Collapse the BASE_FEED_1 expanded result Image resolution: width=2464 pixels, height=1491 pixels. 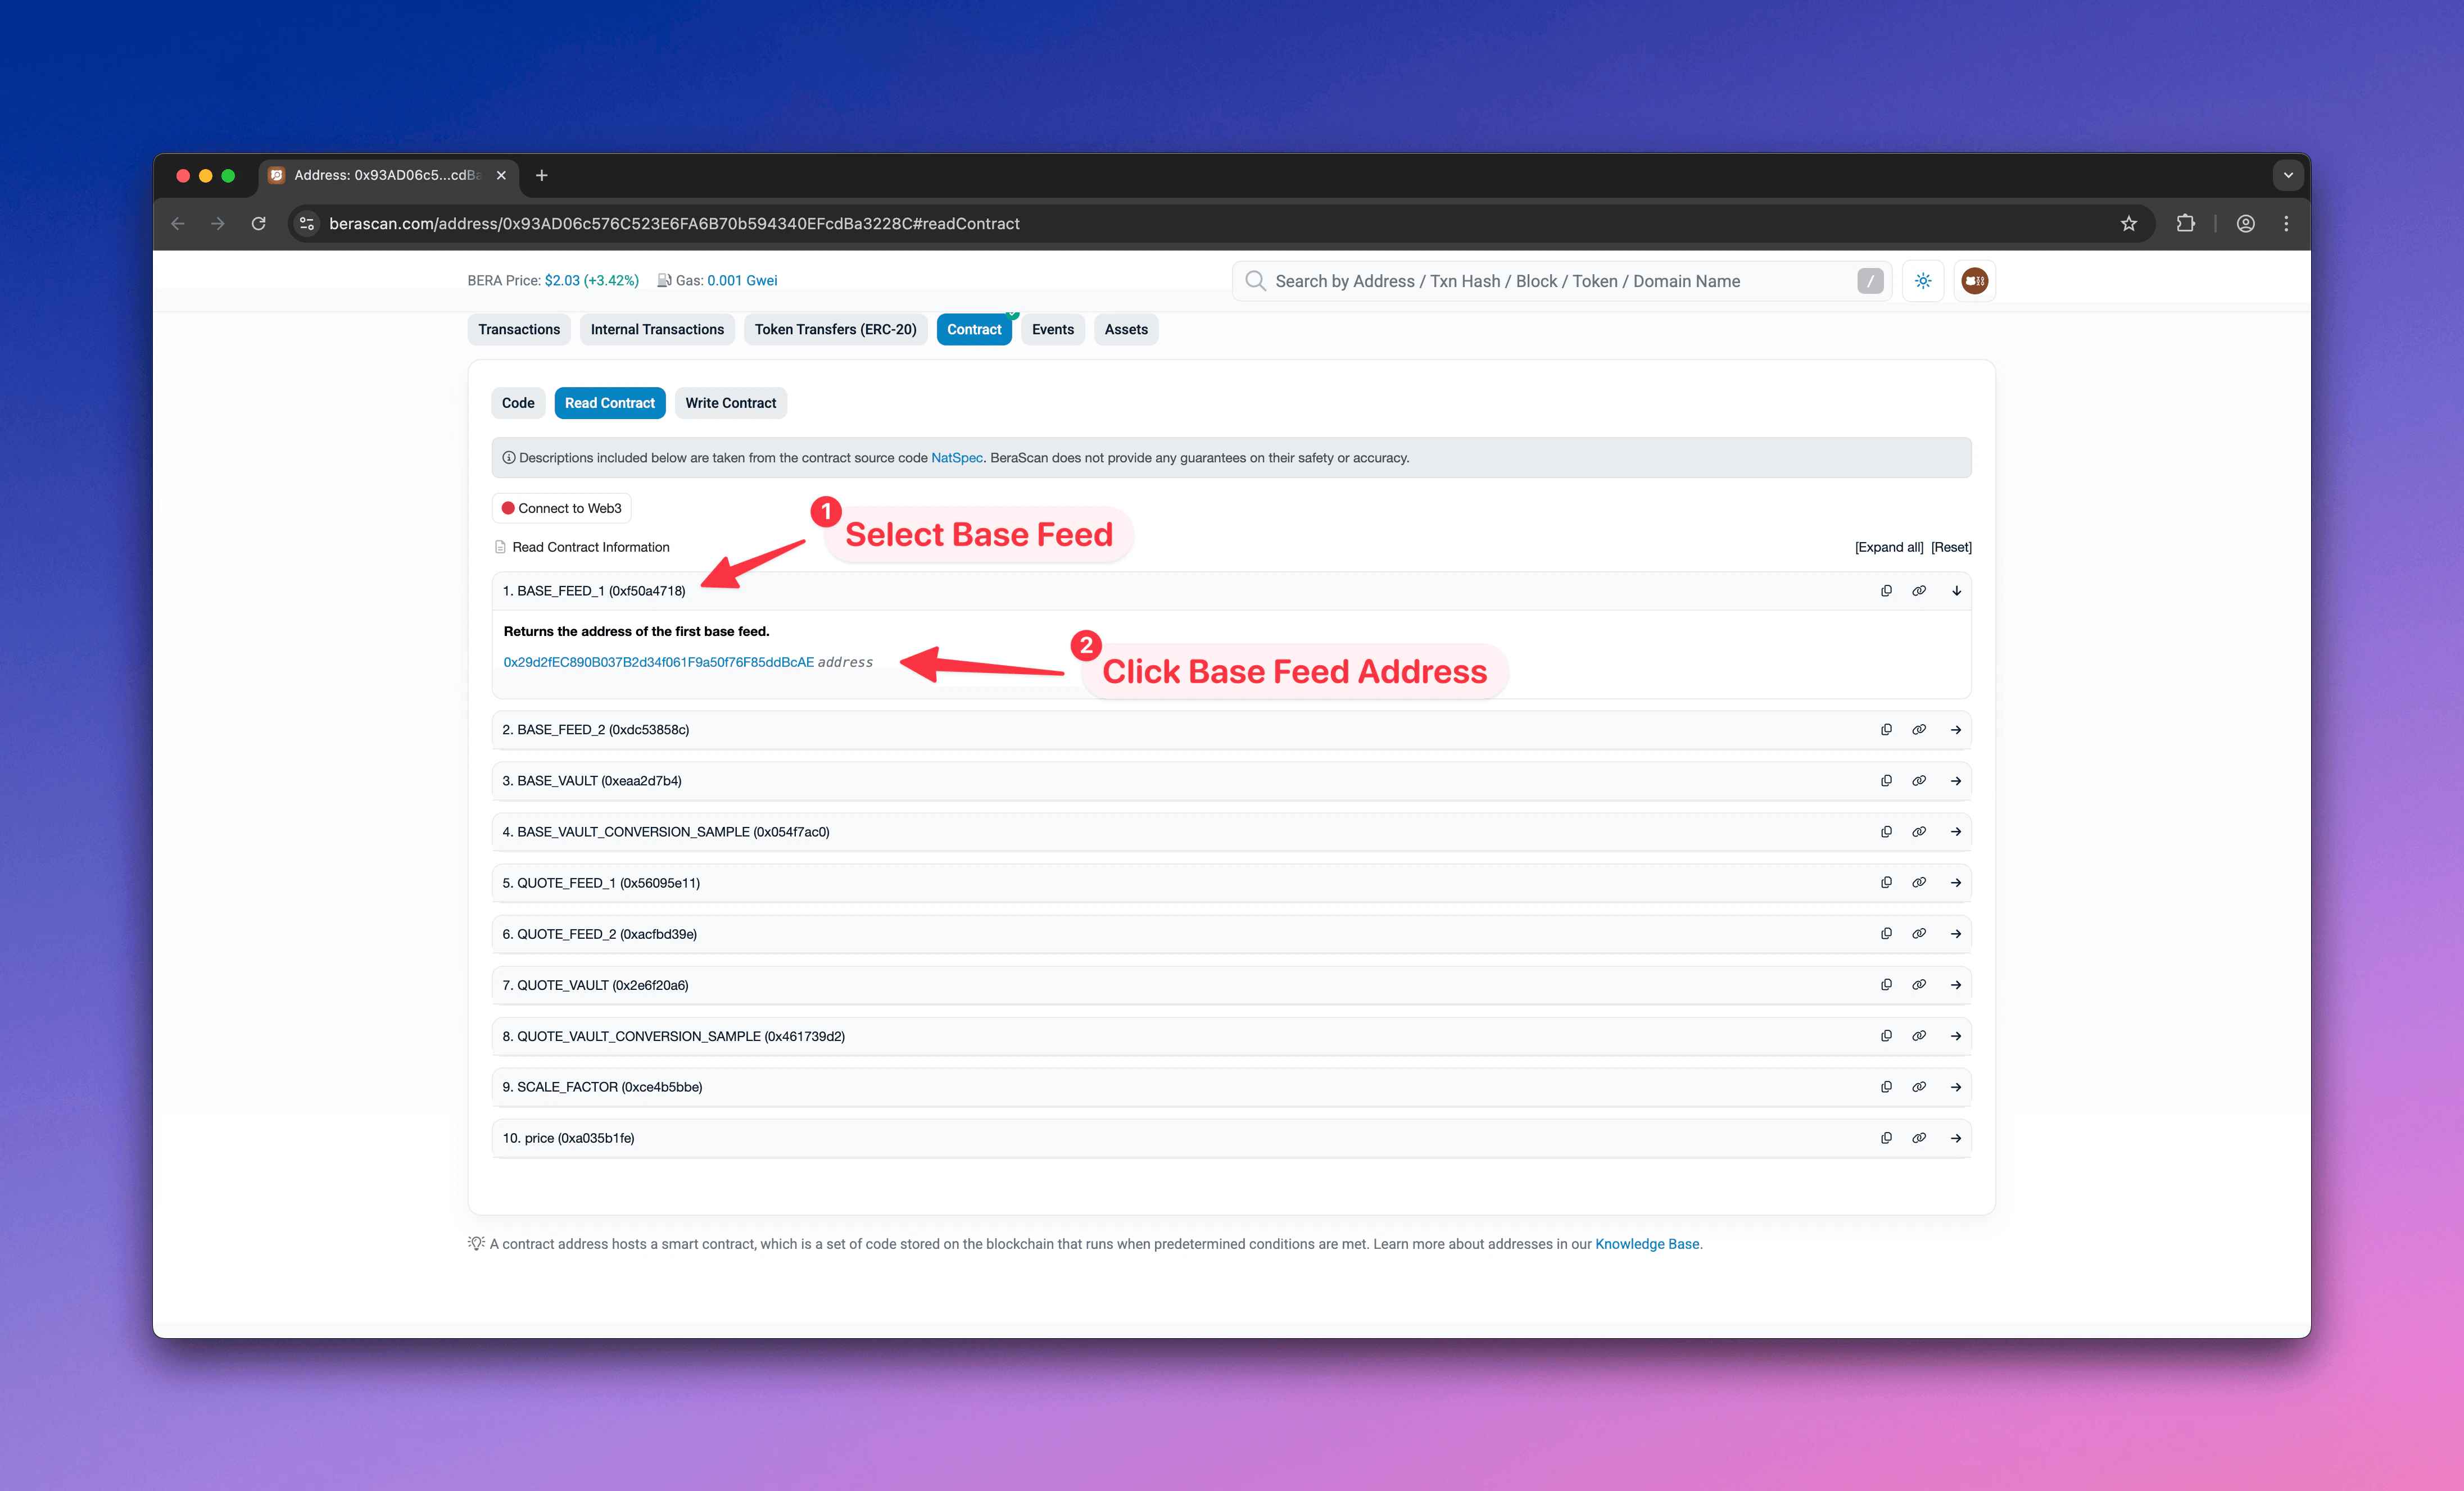pos(1956,590)
